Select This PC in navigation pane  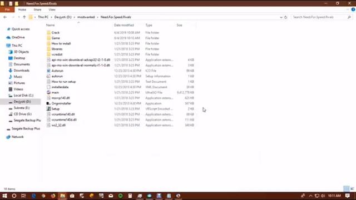[17, 46]
